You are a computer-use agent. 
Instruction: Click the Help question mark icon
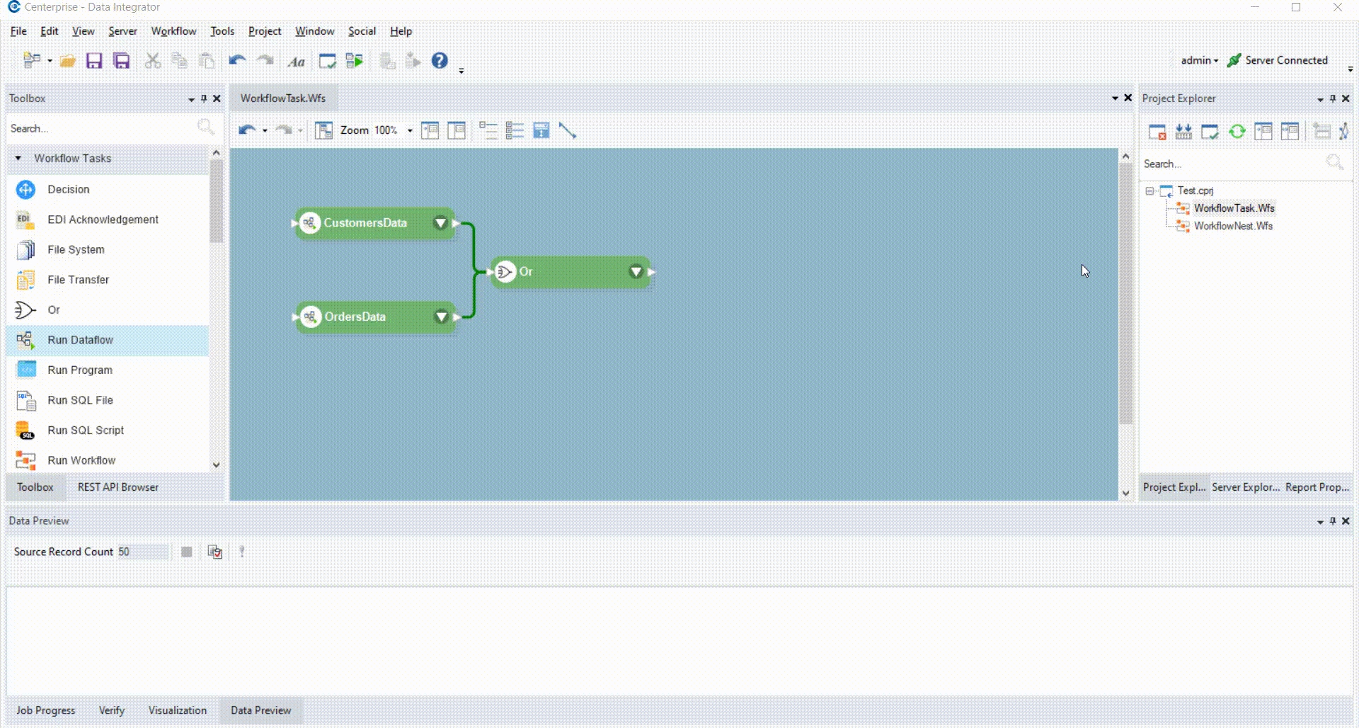click(440, 61)
